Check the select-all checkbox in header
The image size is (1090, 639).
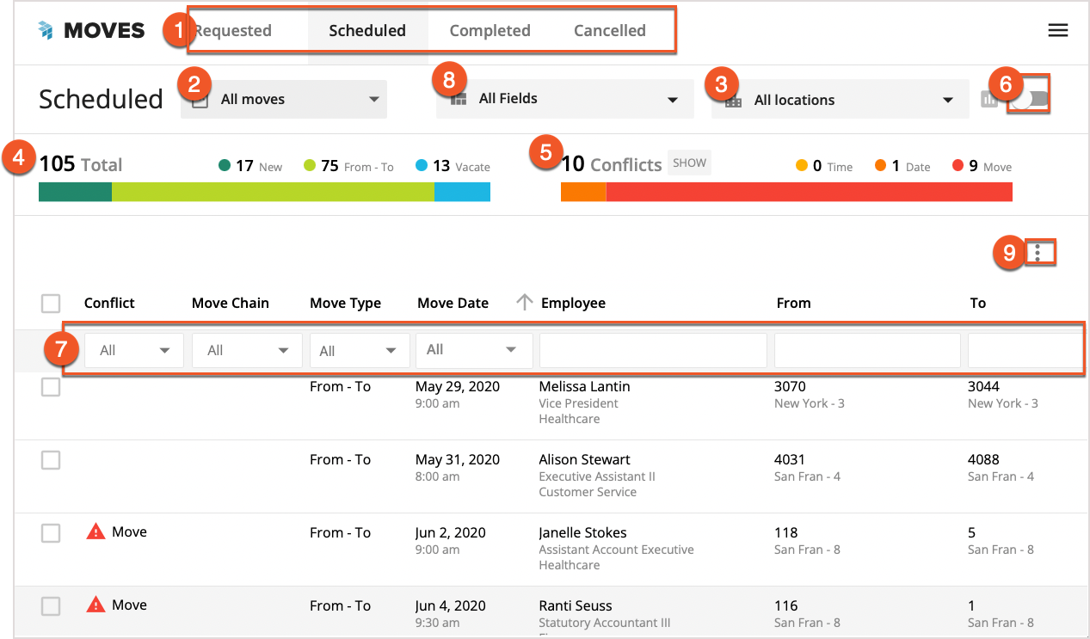click(x=51, y=304)
